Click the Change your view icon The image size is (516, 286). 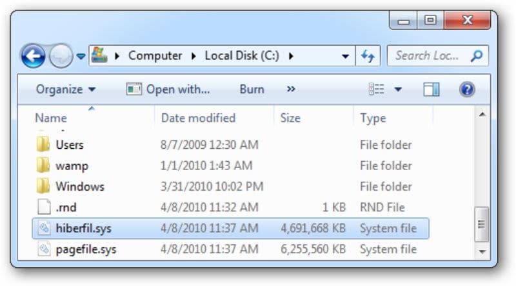coord(377,90)
